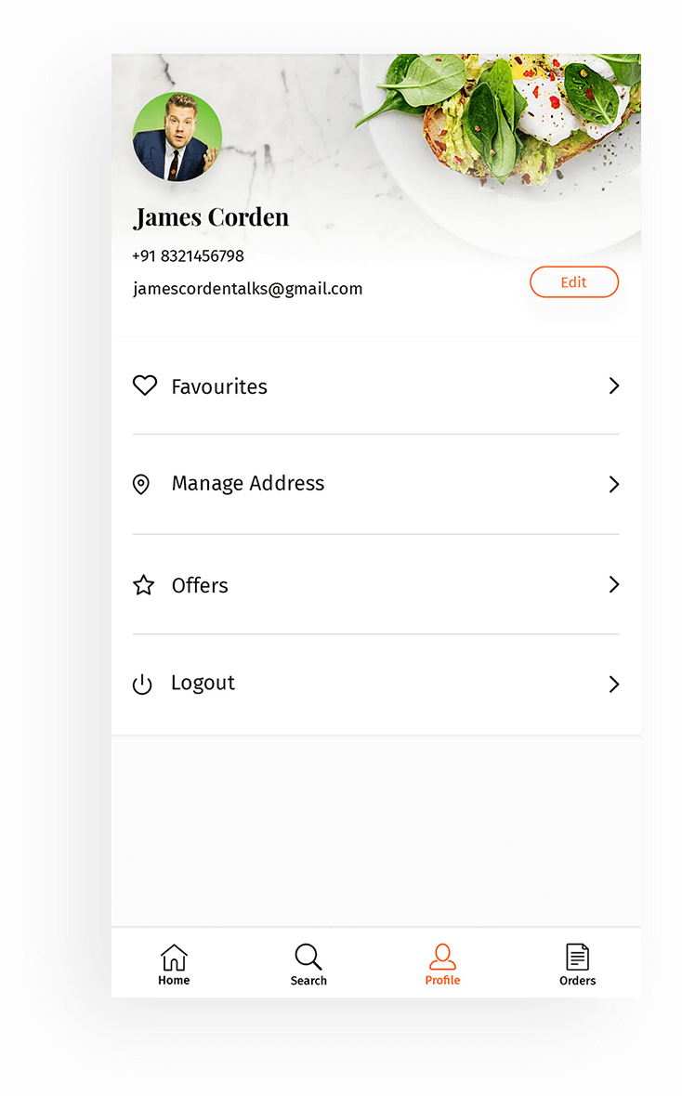Switch to Profile tab label
This screenshot has width=682, height=1096.
click(x=443, y=980)
